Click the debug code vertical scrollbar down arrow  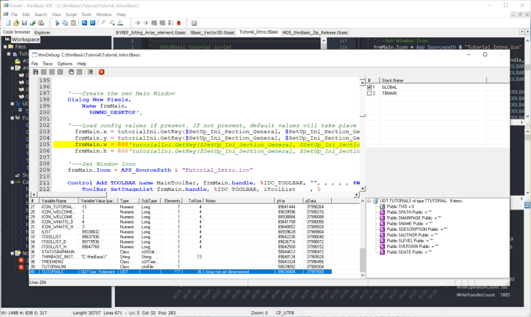pyautogui.click(x=362, y=189)
